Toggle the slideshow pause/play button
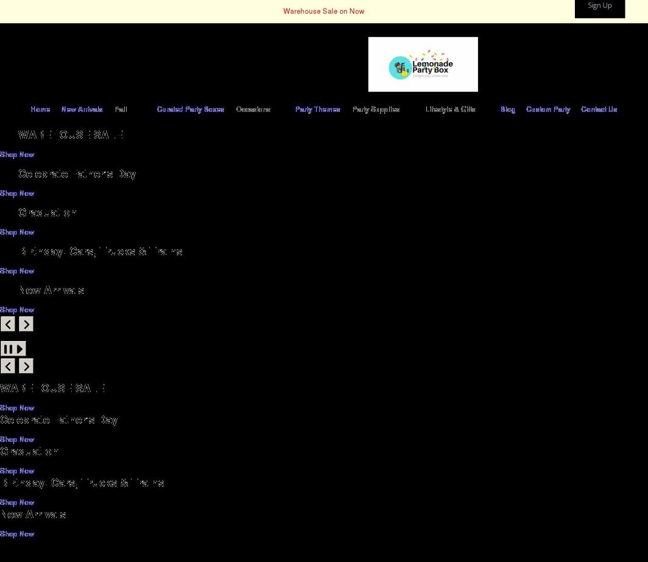This screenshot has width=648, height=562. click(13, 349)
